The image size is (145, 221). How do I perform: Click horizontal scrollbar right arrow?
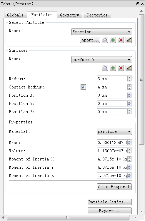[135, 217]
